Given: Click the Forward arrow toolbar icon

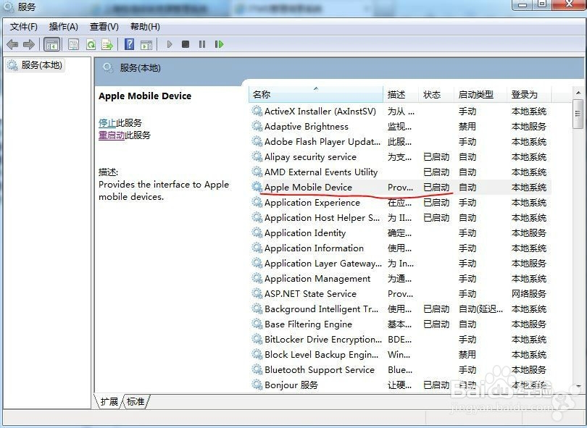Looking at the screenshot, I should coord(29,44).
